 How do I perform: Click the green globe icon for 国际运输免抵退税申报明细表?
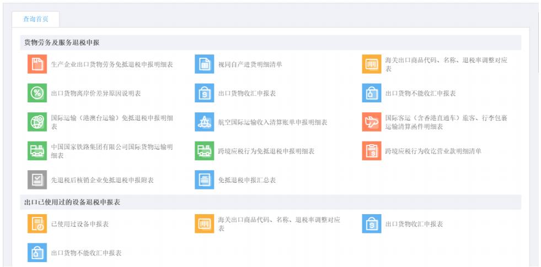click(37, 122)
